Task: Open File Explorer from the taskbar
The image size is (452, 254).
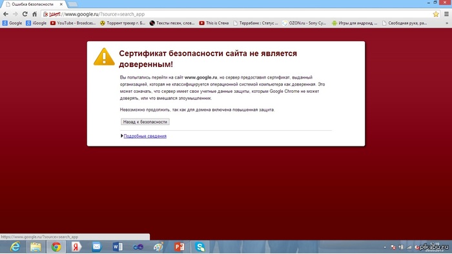Action: (36, 247)
